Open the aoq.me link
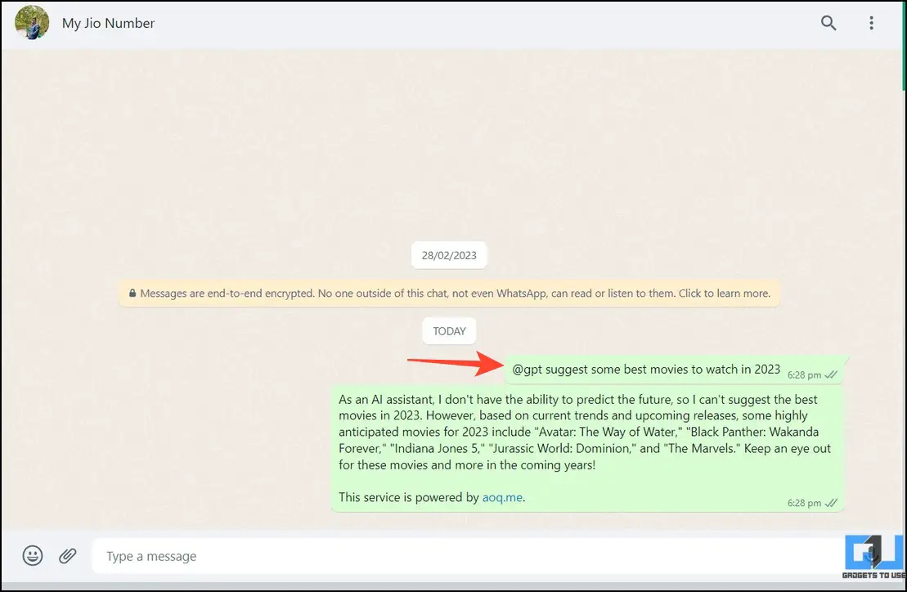The width and height of the screenshot is (907, 592). (x=502, y=497)
